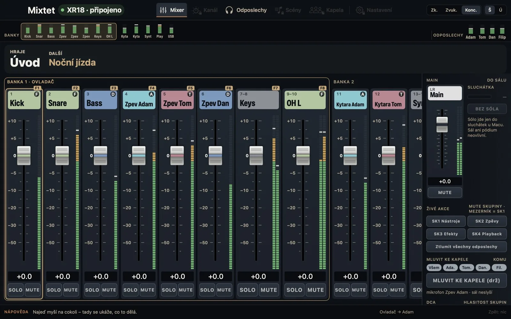Mute the Main LR output
511x319 pixels.
pyautogui.click(x=445, y=192)
